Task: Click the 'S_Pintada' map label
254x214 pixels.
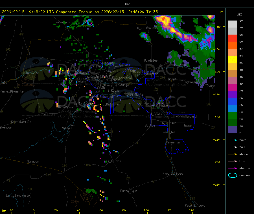Action: coord(75,81)
